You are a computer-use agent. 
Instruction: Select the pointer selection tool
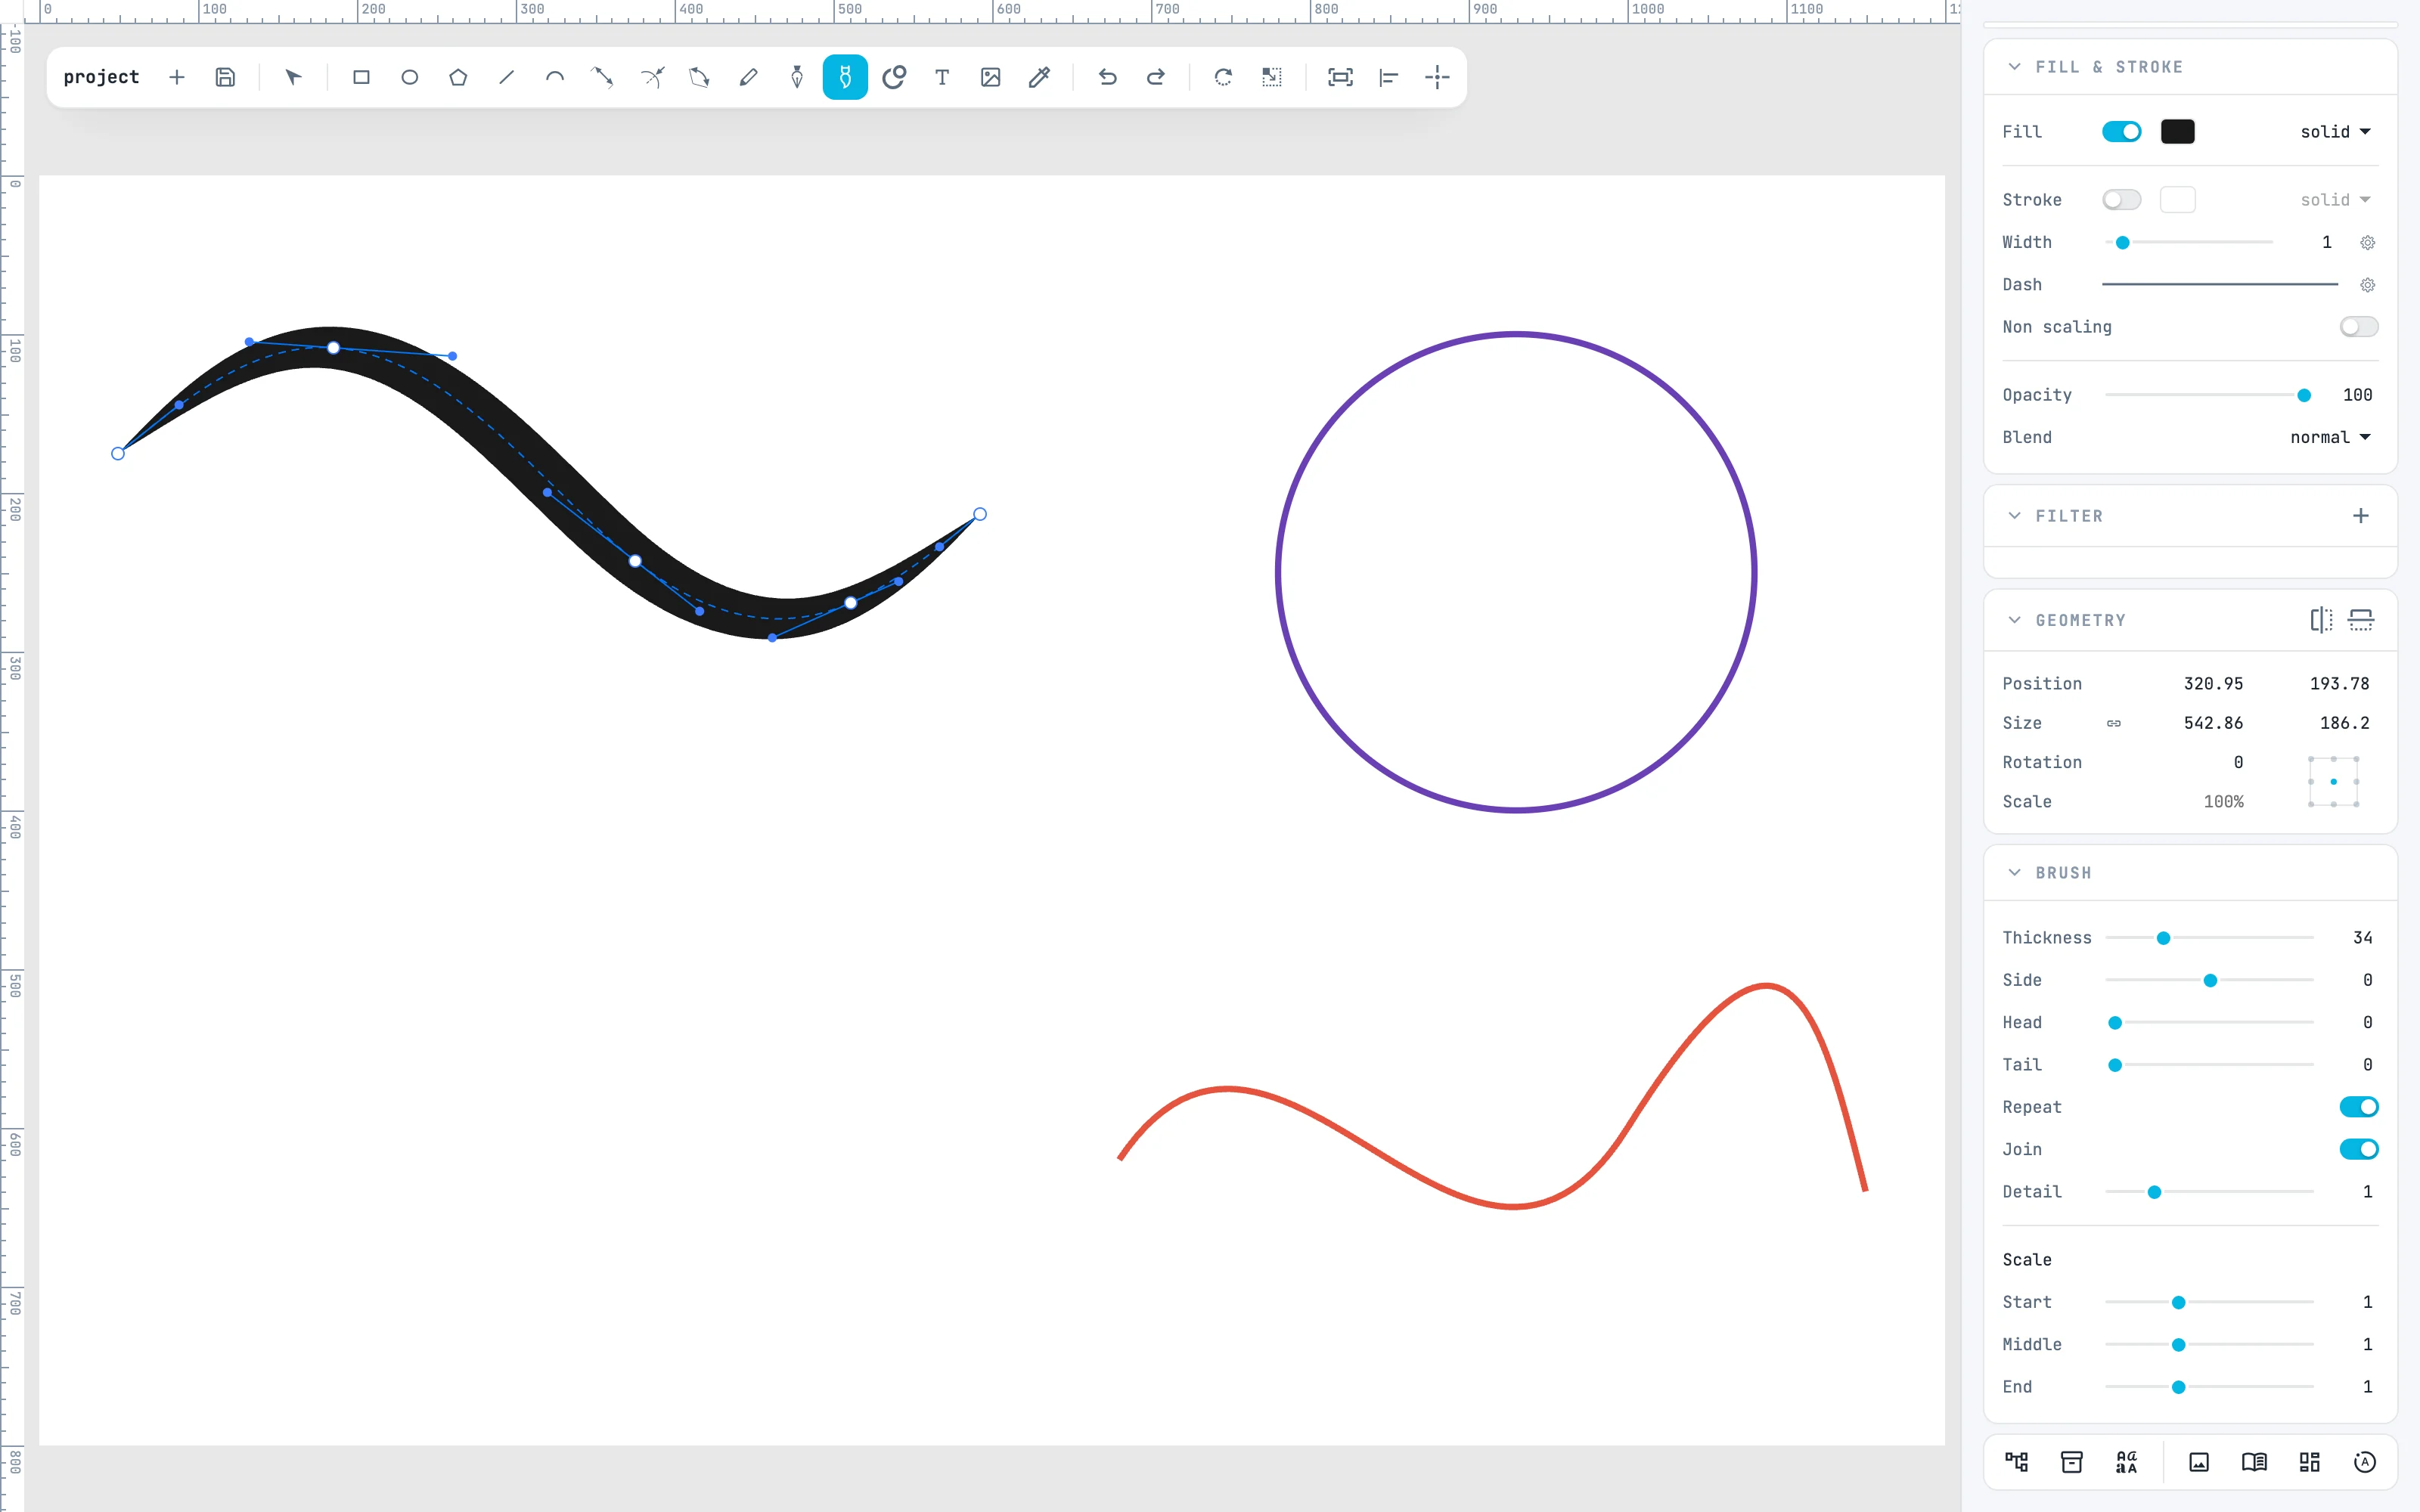[293, 77]
